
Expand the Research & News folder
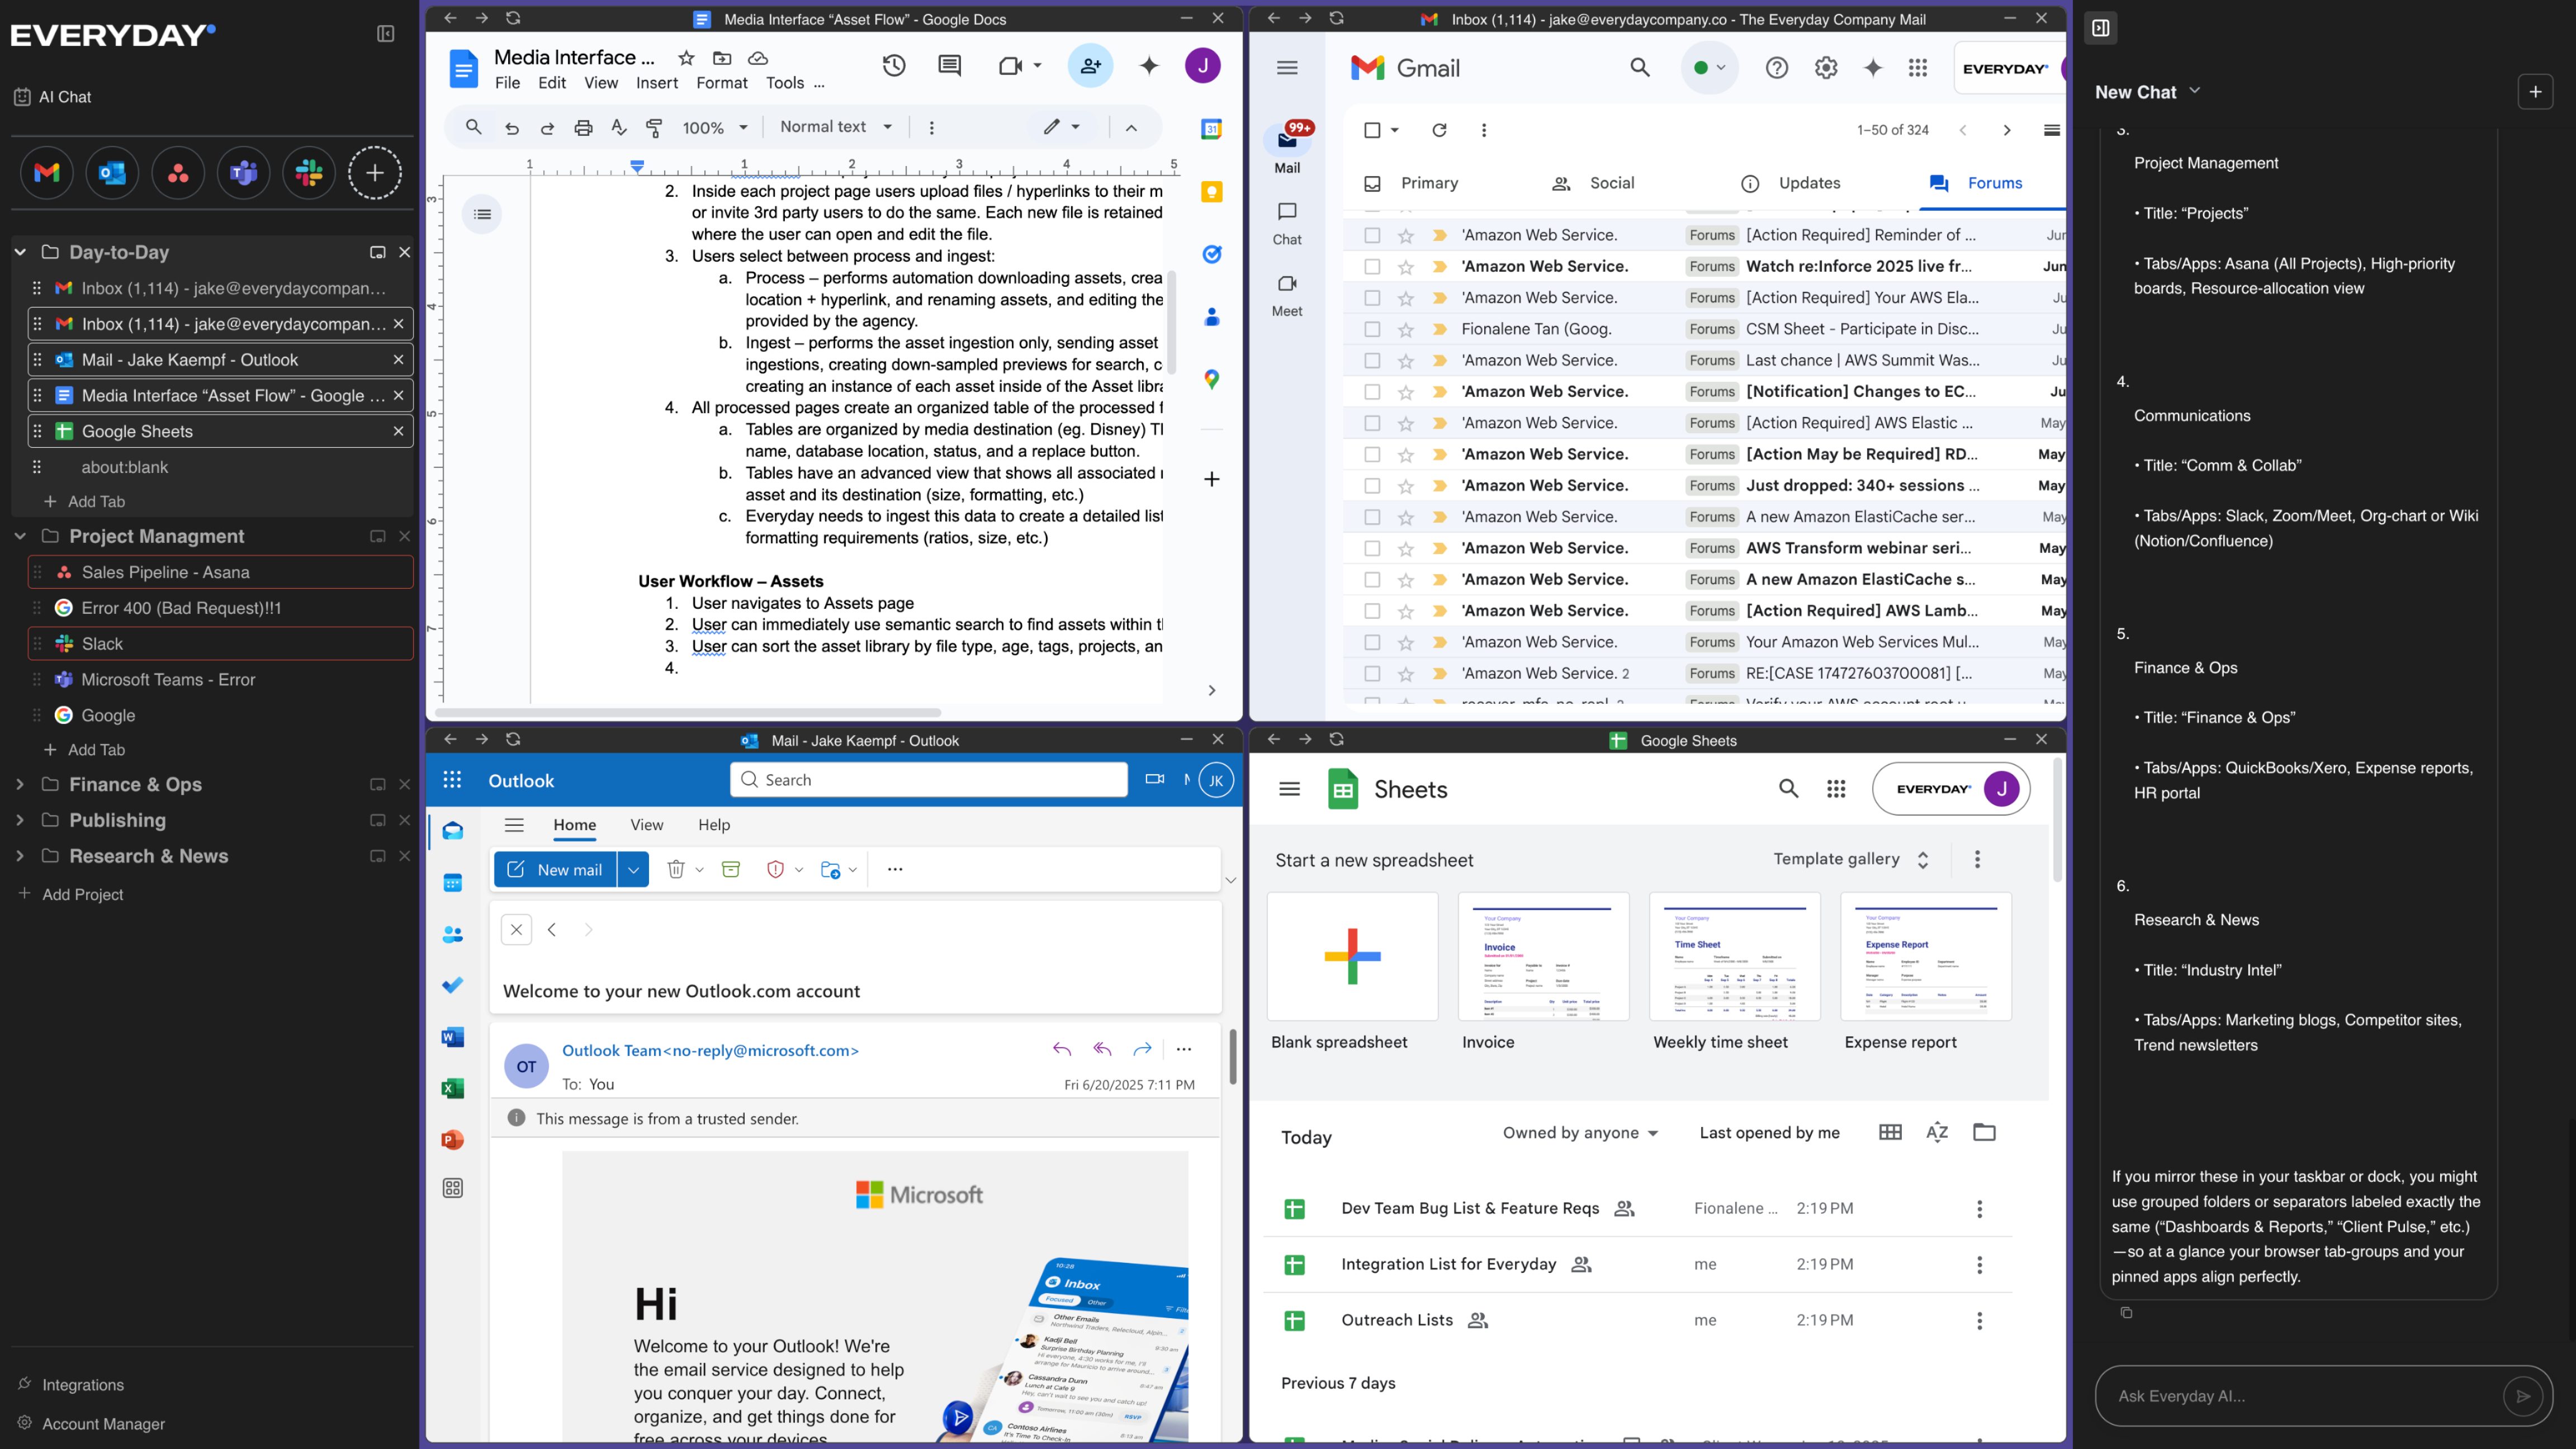click(20, 856)
